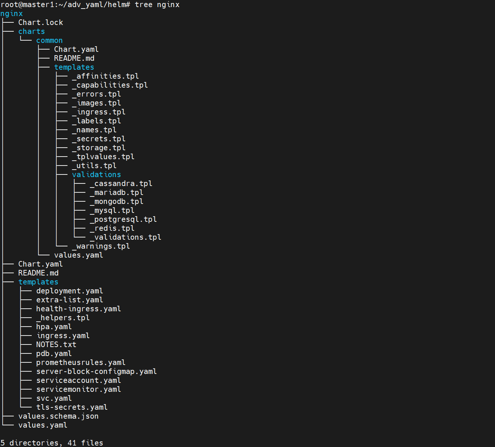495x447 pixels.
Task: Click the 'root@master1:~/adv_yaml/helm#' shell prompt
Action: point(65,5)
